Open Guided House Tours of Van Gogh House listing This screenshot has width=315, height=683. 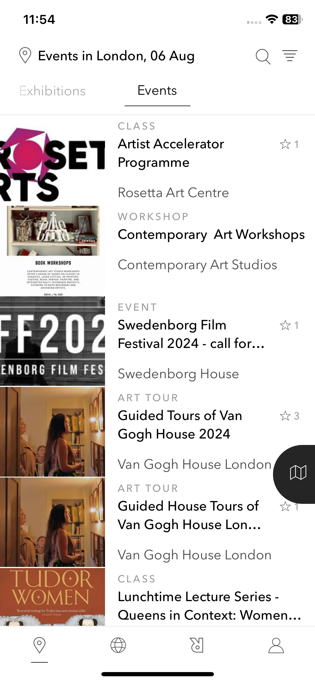point(190,515)
